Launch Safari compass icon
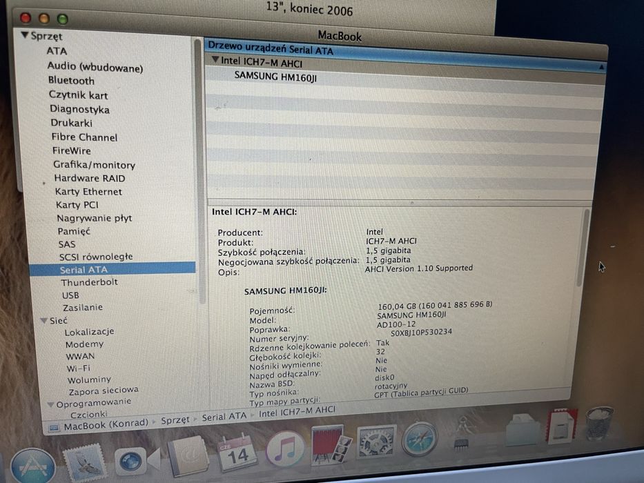The height and width of the screenshot is (483, 644). (420, 439)
